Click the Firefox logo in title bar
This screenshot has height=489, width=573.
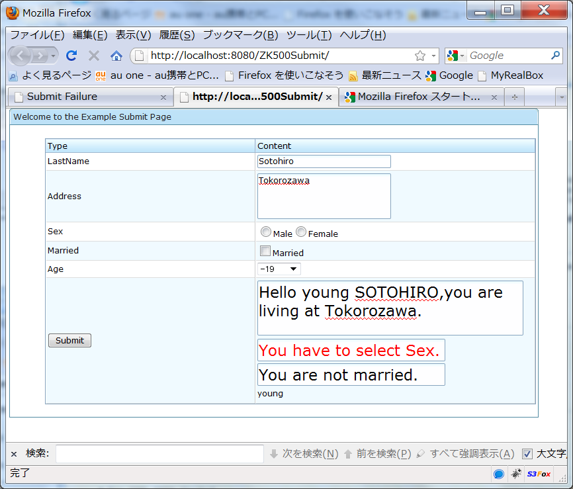tap(13, 13)
